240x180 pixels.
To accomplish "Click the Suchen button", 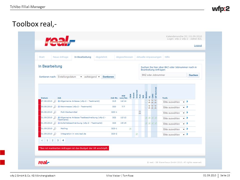I will click(x=193, y=75).
